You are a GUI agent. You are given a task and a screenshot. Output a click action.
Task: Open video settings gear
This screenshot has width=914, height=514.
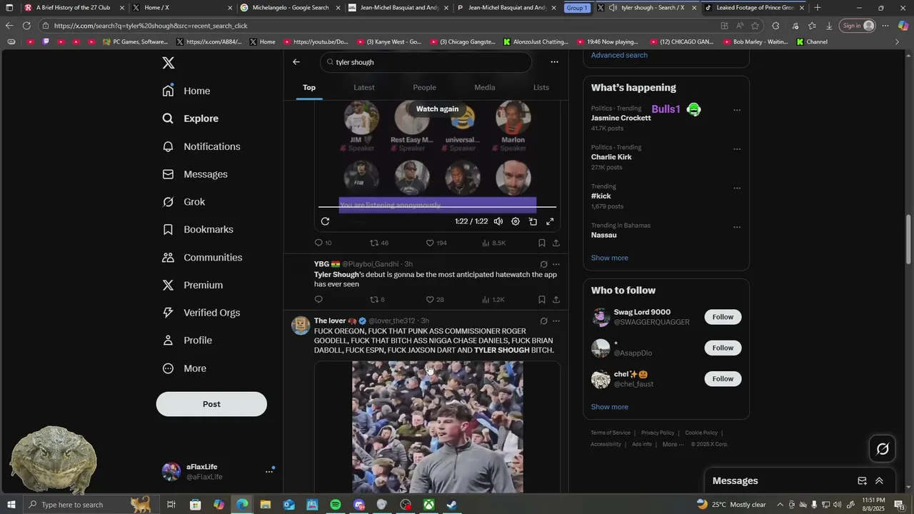[x=516, y=221]
